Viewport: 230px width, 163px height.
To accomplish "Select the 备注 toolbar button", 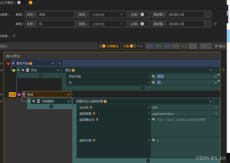I will point(184,46).
